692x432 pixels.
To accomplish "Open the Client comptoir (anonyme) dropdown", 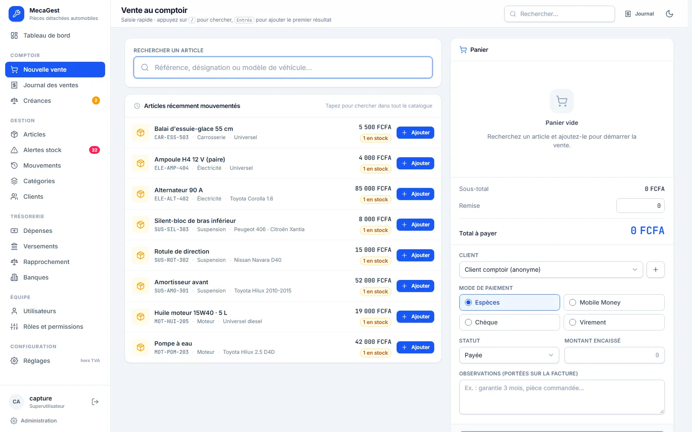I will (551, 270).
